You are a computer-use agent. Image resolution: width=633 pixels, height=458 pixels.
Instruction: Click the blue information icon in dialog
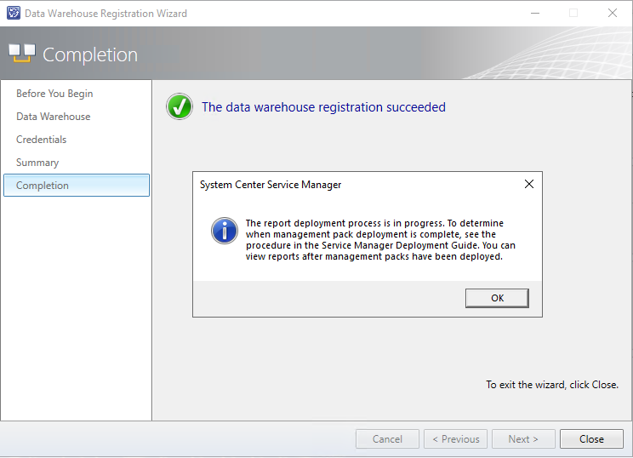coord(225,231)
